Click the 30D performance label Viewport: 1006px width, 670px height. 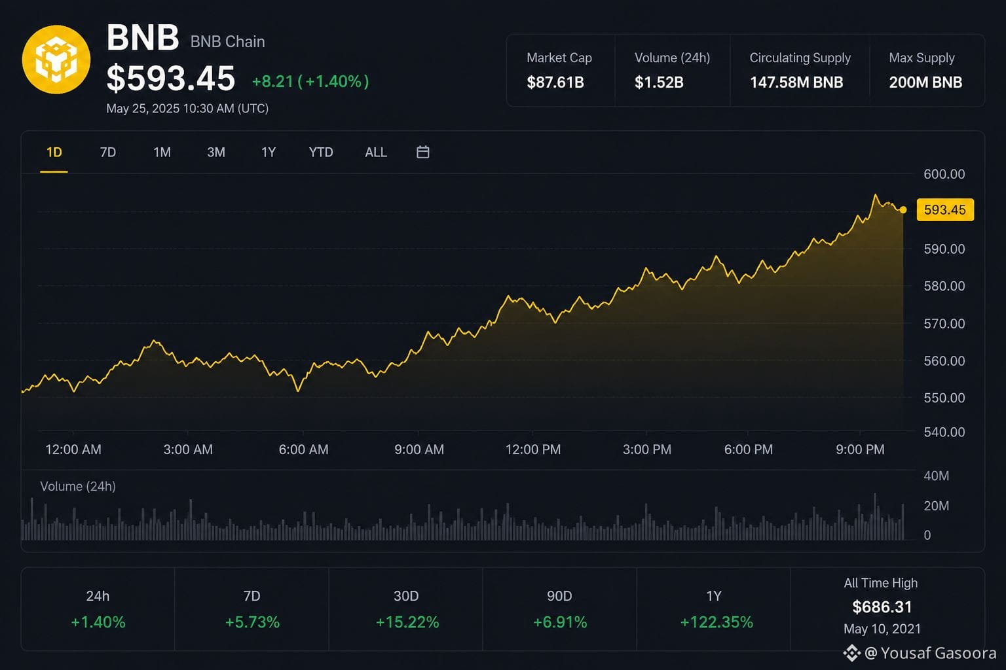tap(406, 596)
